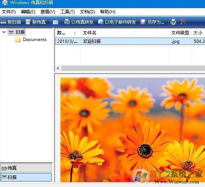Open the 查看(V) menu
Screen dimensions: 205x187
(48, 12)
